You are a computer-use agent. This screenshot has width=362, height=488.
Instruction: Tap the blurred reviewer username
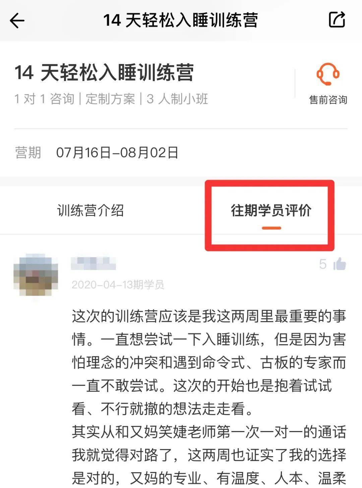click(x=94, y=264)
